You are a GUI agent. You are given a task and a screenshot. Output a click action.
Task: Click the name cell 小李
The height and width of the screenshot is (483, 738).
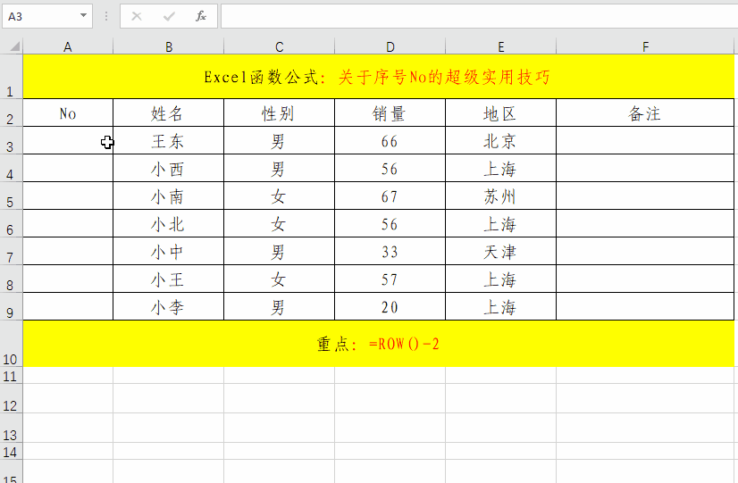coord(169,307)
